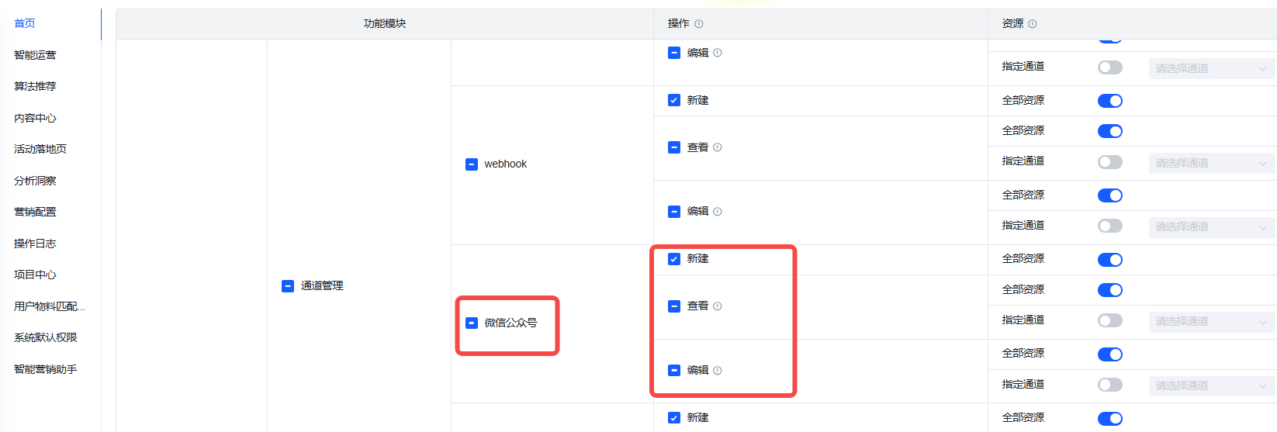1277x432 pixels.
Task: Click 指定通道 label in 微信公众号 编辑 row
Action: (1023, 385)
